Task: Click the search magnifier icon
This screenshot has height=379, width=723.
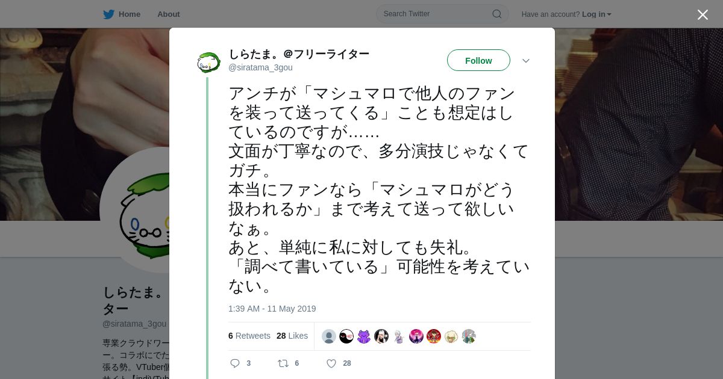Action: click(496, 14)
